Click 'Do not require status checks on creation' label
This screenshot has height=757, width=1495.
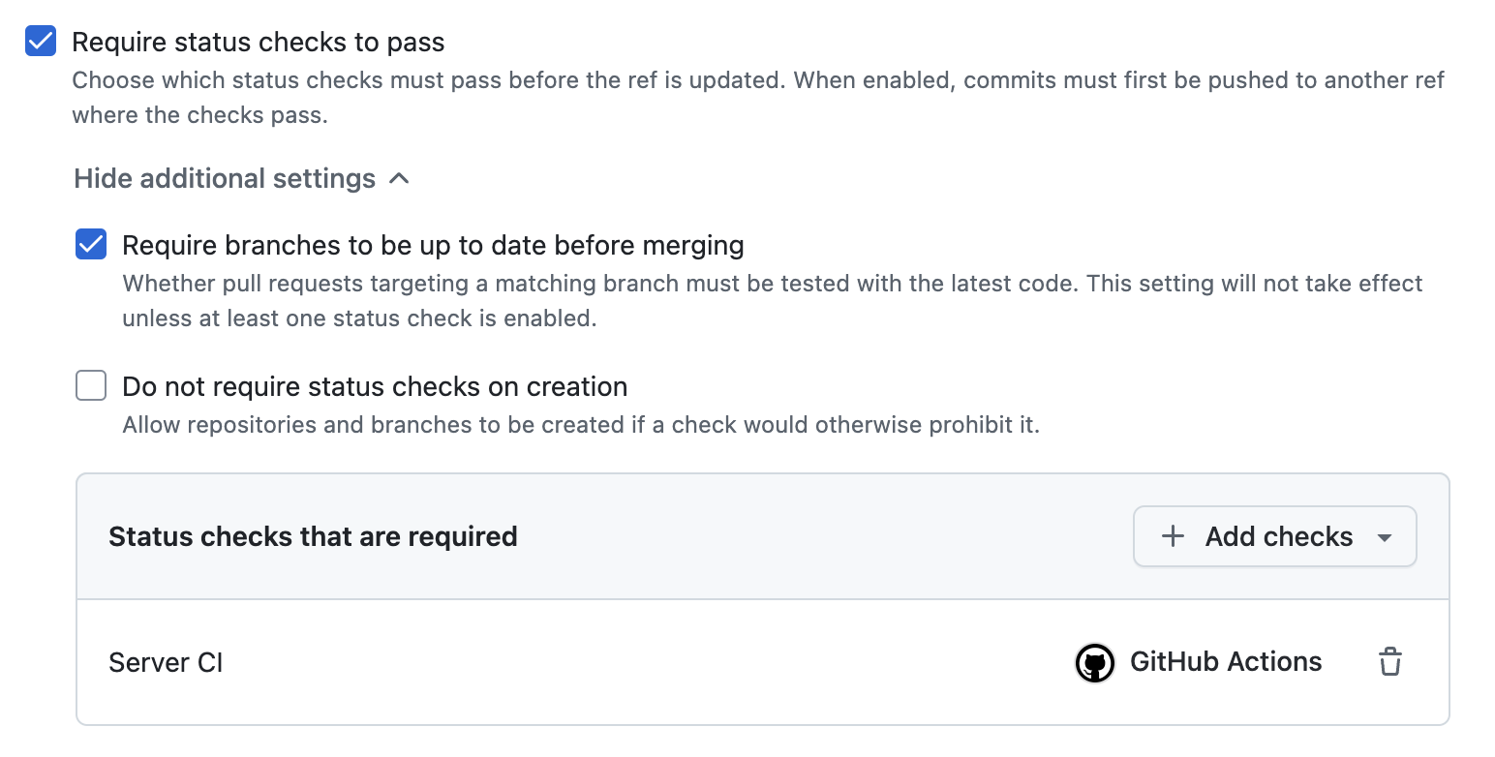pyautogui.click(x=375, y=387)
